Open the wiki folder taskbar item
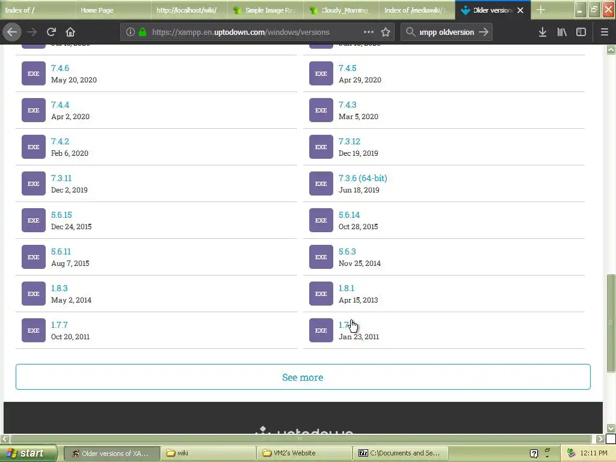This screenshot has height=462, width=616. (209, 453)
